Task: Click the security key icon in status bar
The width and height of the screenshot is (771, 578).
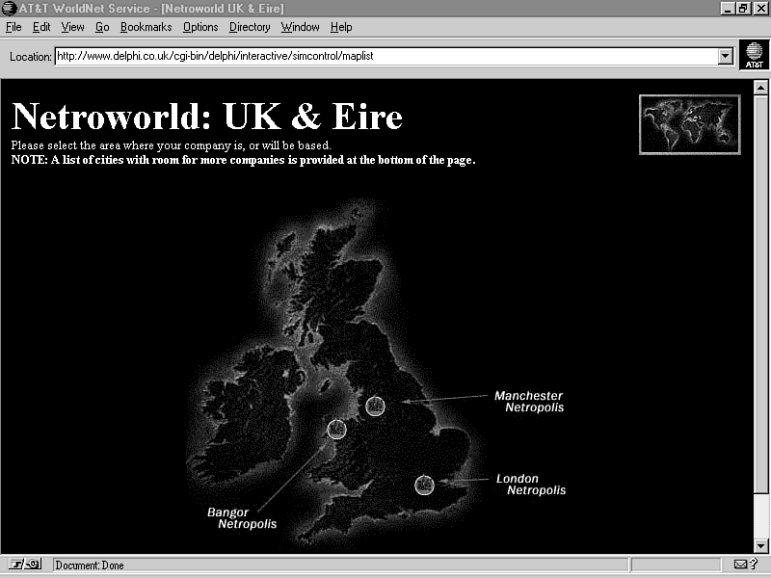Action: 25,565
